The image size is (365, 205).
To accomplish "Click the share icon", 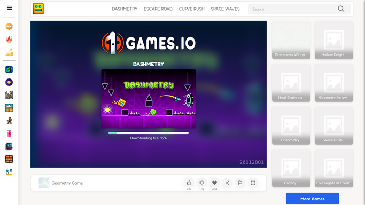I will 227,183.
